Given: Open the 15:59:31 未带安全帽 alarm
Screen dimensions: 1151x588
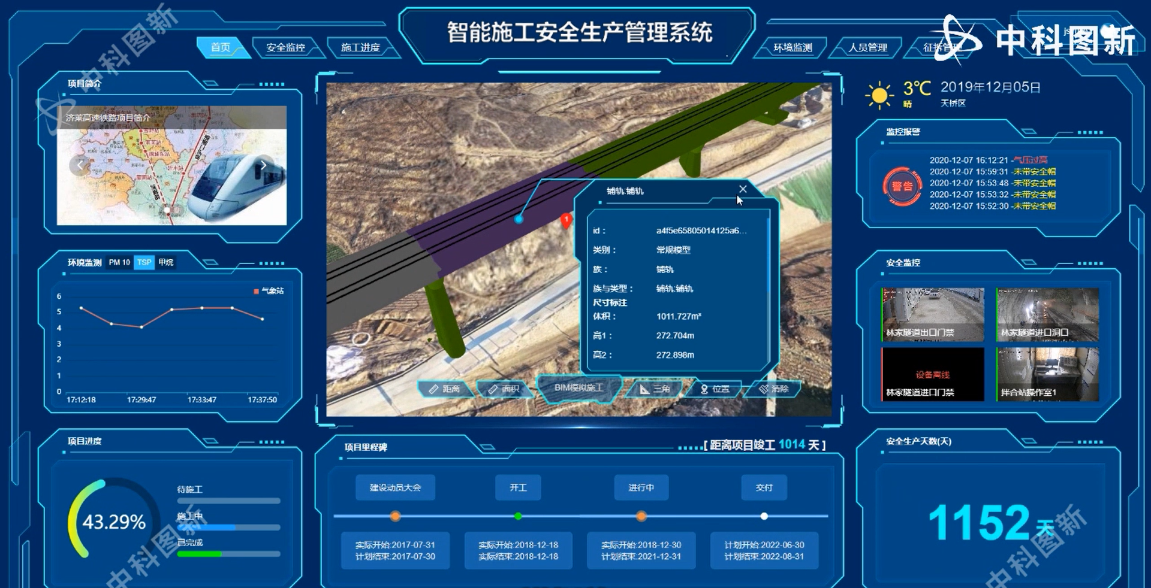Looking at the screenshot, I should (x=993, y=171).
